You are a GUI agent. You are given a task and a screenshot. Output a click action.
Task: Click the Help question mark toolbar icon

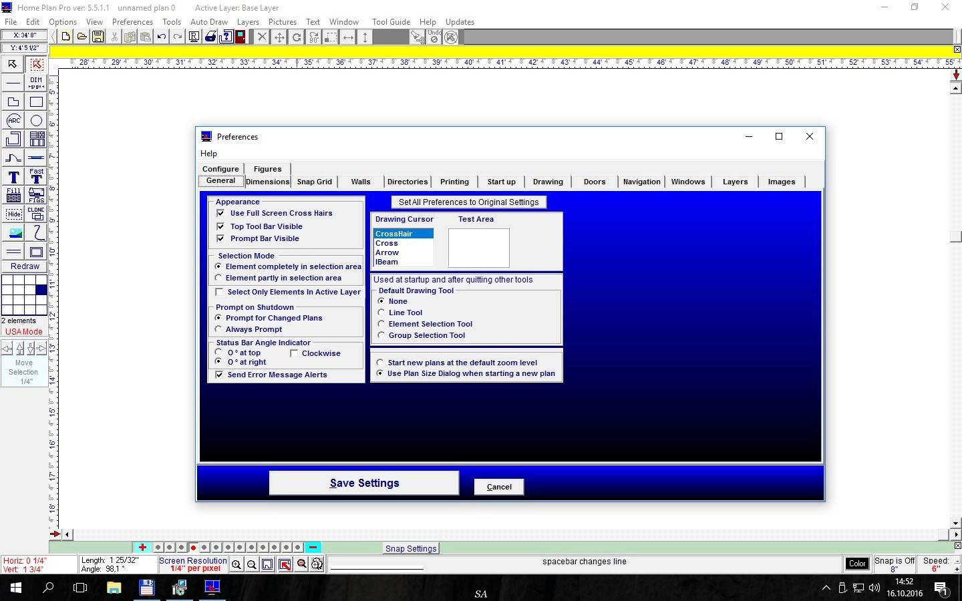click(x=226, y=37)
